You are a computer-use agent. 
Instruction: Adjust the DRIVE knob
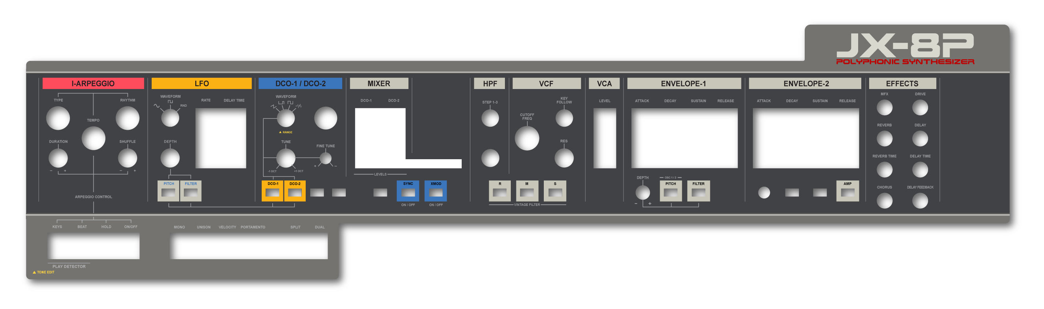[x=920, y=107]
